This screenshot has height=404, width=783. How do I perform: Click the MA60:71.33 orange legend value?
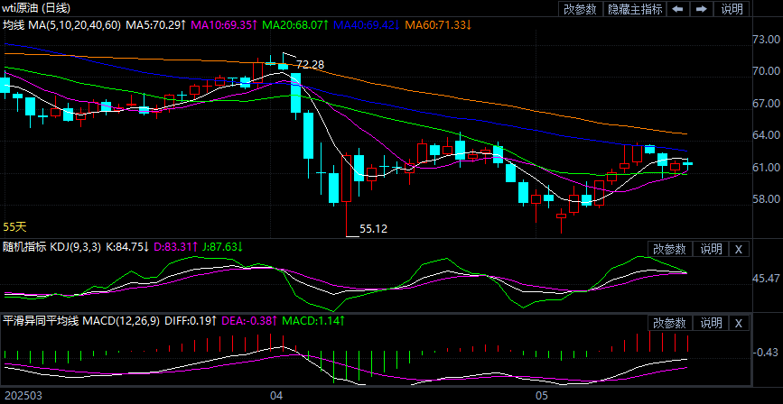pyautogui.click(x=443, y=24)
